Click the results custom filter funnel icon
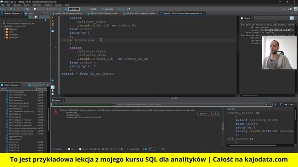This screenshot has height=167, width=298. (281, 104)
